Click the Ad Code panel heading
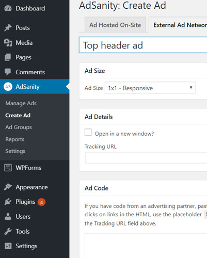Image resolution: width=207 pixels, height=258 pixels. point(97,188)
